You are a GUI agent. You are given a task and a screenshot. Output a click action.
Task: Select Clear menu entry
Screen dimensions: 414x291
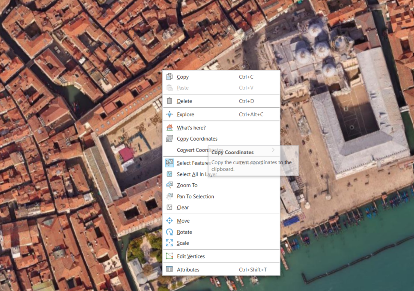221,207
